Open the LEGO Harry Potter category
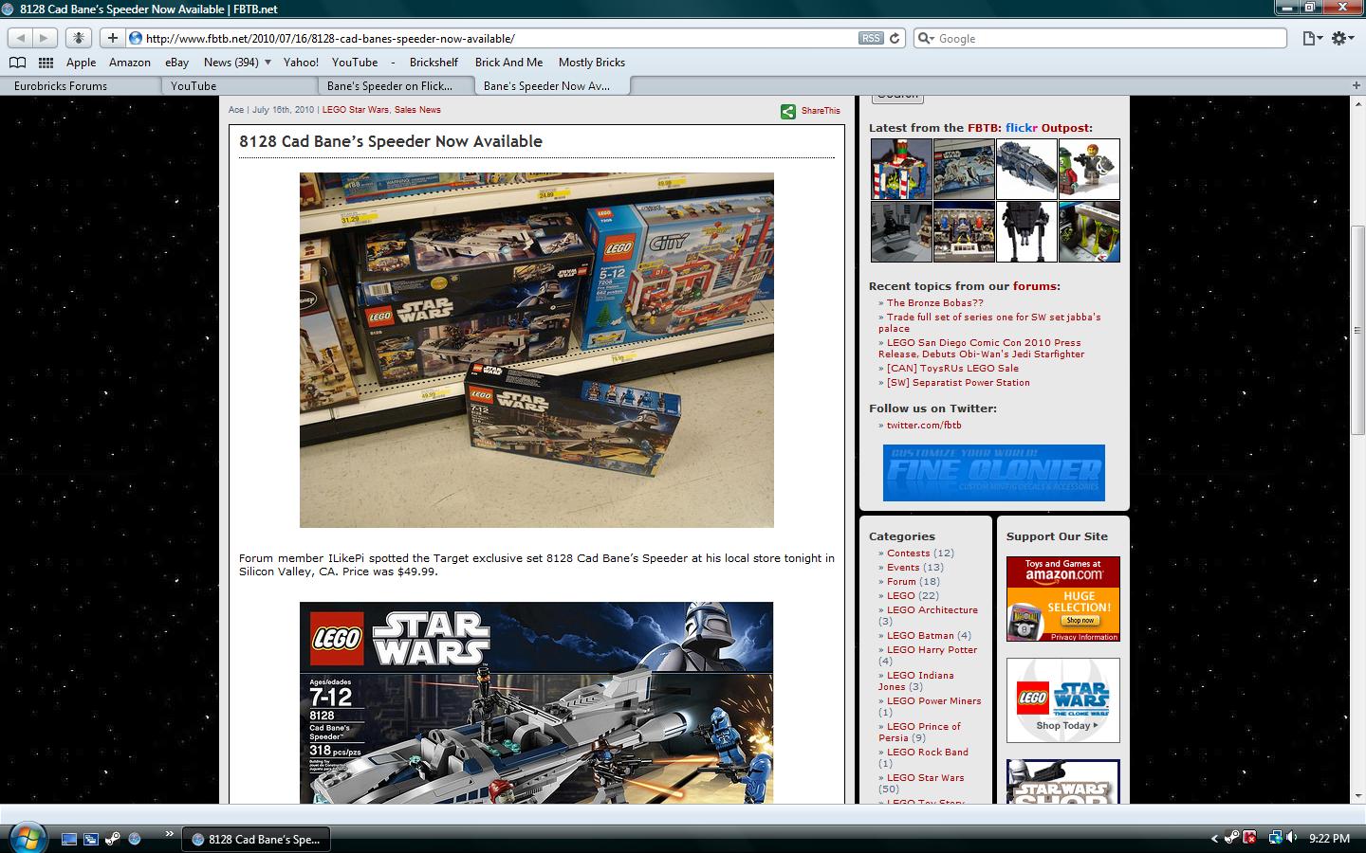Viewport: 1366px width, 853px height. [x=932, y=650]
